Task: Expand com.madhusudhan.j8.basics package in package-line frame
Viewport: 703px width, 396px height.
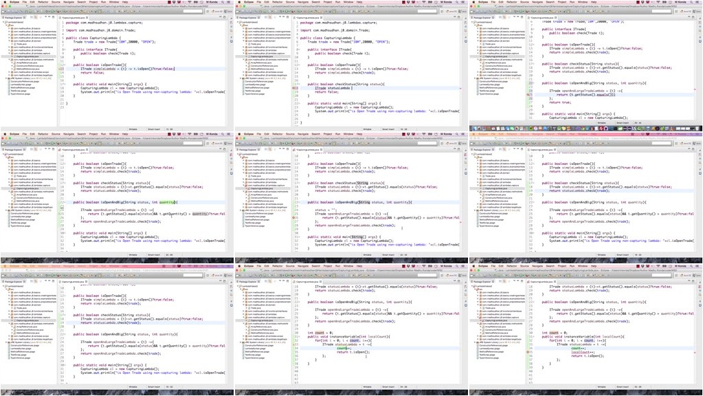Action: click(9, 28)
